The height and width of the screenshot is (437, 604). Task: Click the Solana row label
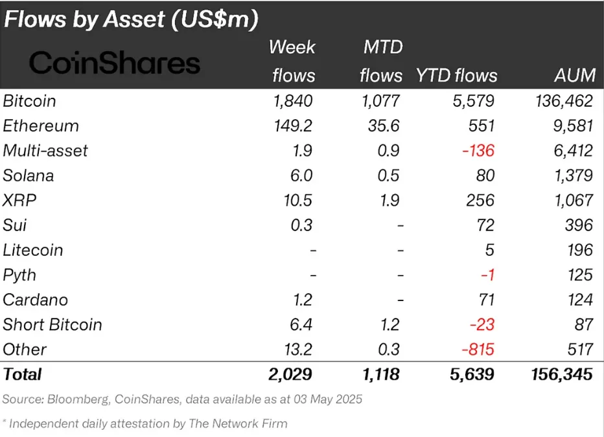(x=29, y=175)
